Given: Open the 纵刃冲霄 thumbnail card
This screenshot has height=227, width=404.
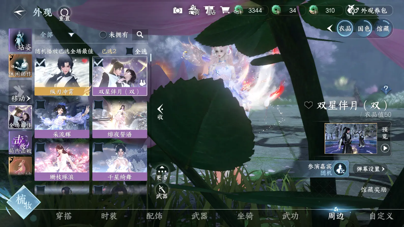Looking at the screenshot, I should click(62, 76).
